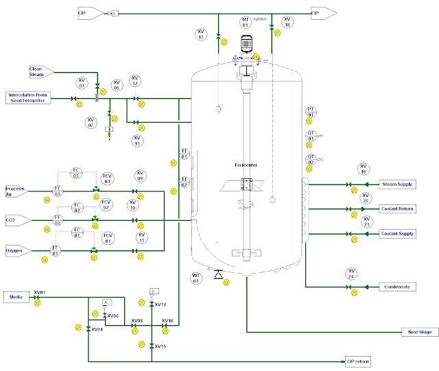
Task: Open the XV 09 valve bubble
Action: (140, 176)
